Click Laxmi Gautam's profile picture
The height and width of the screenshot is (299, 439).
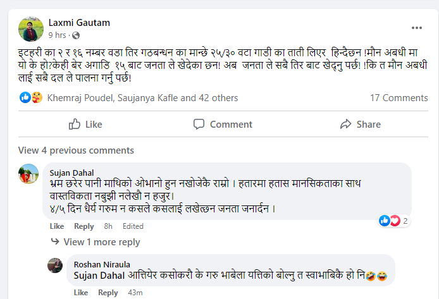[30, 29]
